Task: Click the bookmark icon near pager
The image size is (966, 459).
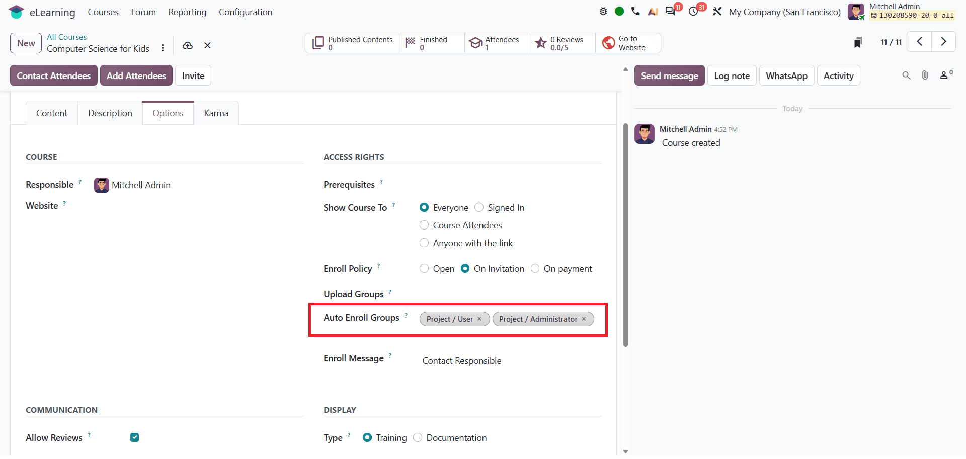Action: pyautogui.click(x=858, y=42)
